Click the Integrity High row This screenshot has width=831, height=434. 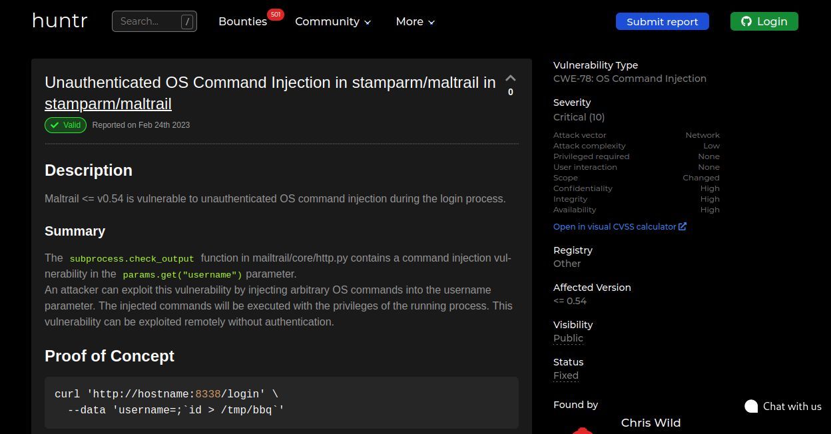coord(637,199)
